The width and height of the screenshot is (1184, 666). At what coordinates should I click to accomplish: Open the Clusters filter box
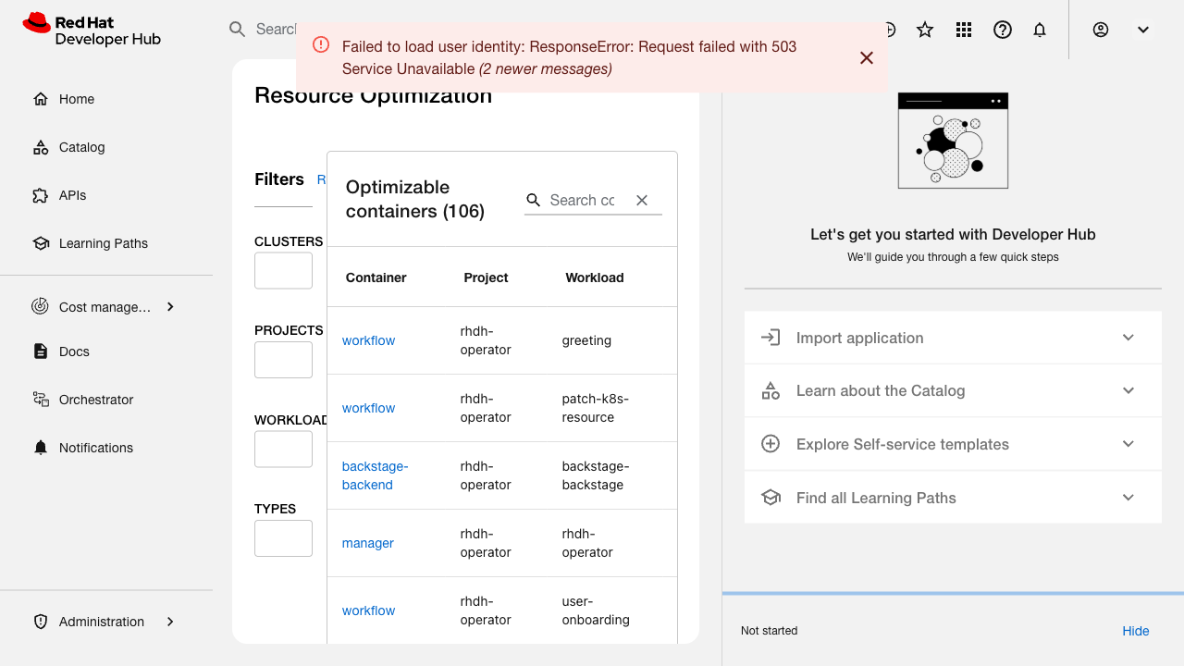point(283,271)
